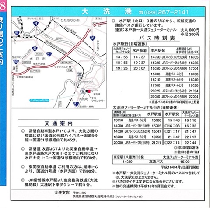The width and height of the screenshot is (210, 208).
Task: Click the 13:10 高速バス・みと号 row
Action: point(137,120)
